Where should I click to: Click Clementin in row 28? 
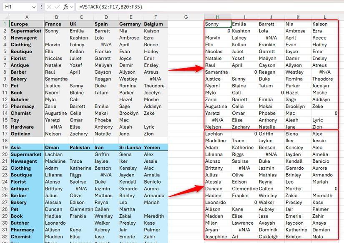[x=81, y=209]
